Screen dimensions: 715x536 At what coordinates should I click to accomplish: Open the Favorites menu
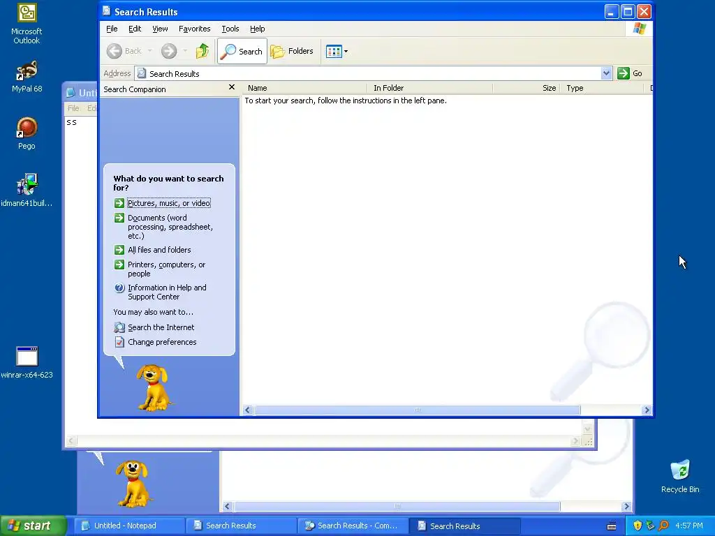pyautogui.click(x=194, y=29)
